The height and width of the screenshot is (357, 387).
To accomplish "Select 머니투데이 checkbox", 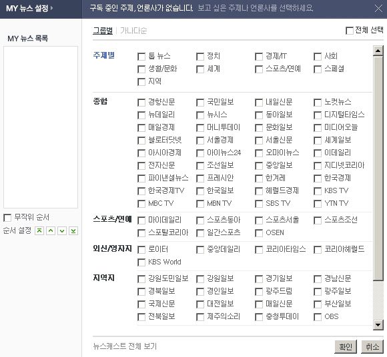I will (200, 128).
